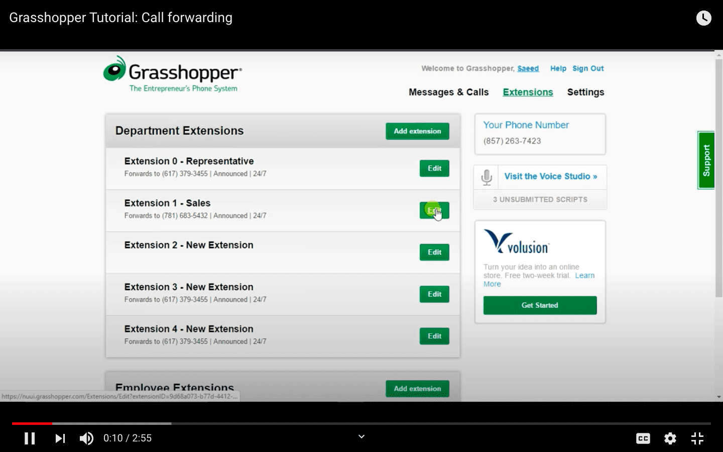Click the 0:10 / 2:55 time display
This screenshot has height=452, width=723.
click(x=128, y=438)
